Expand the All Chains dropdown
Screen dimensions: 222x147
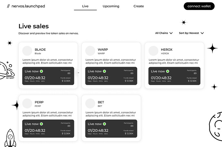click(x=164, y=33)
